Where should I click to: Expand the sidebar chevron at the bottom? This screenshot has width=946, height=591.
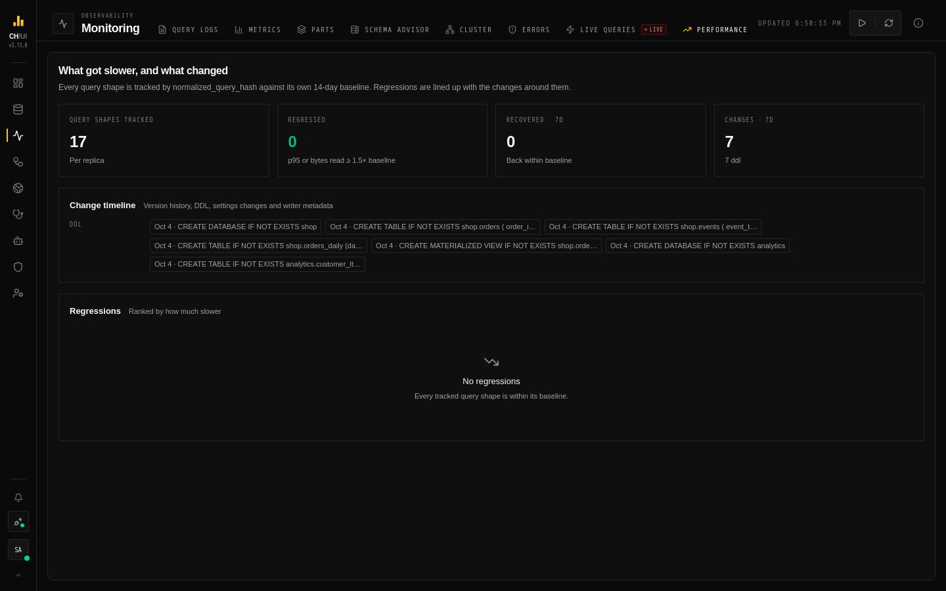(x=18, y=575)
